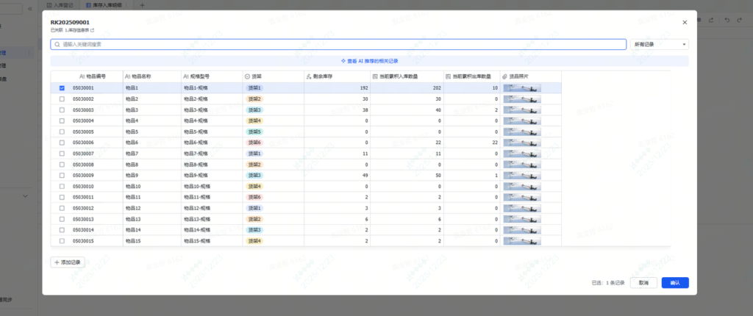Screen dimensions: 753x316
Task: Click the 当前累积入库数量 column header icon
Action: tap(374, 76)
